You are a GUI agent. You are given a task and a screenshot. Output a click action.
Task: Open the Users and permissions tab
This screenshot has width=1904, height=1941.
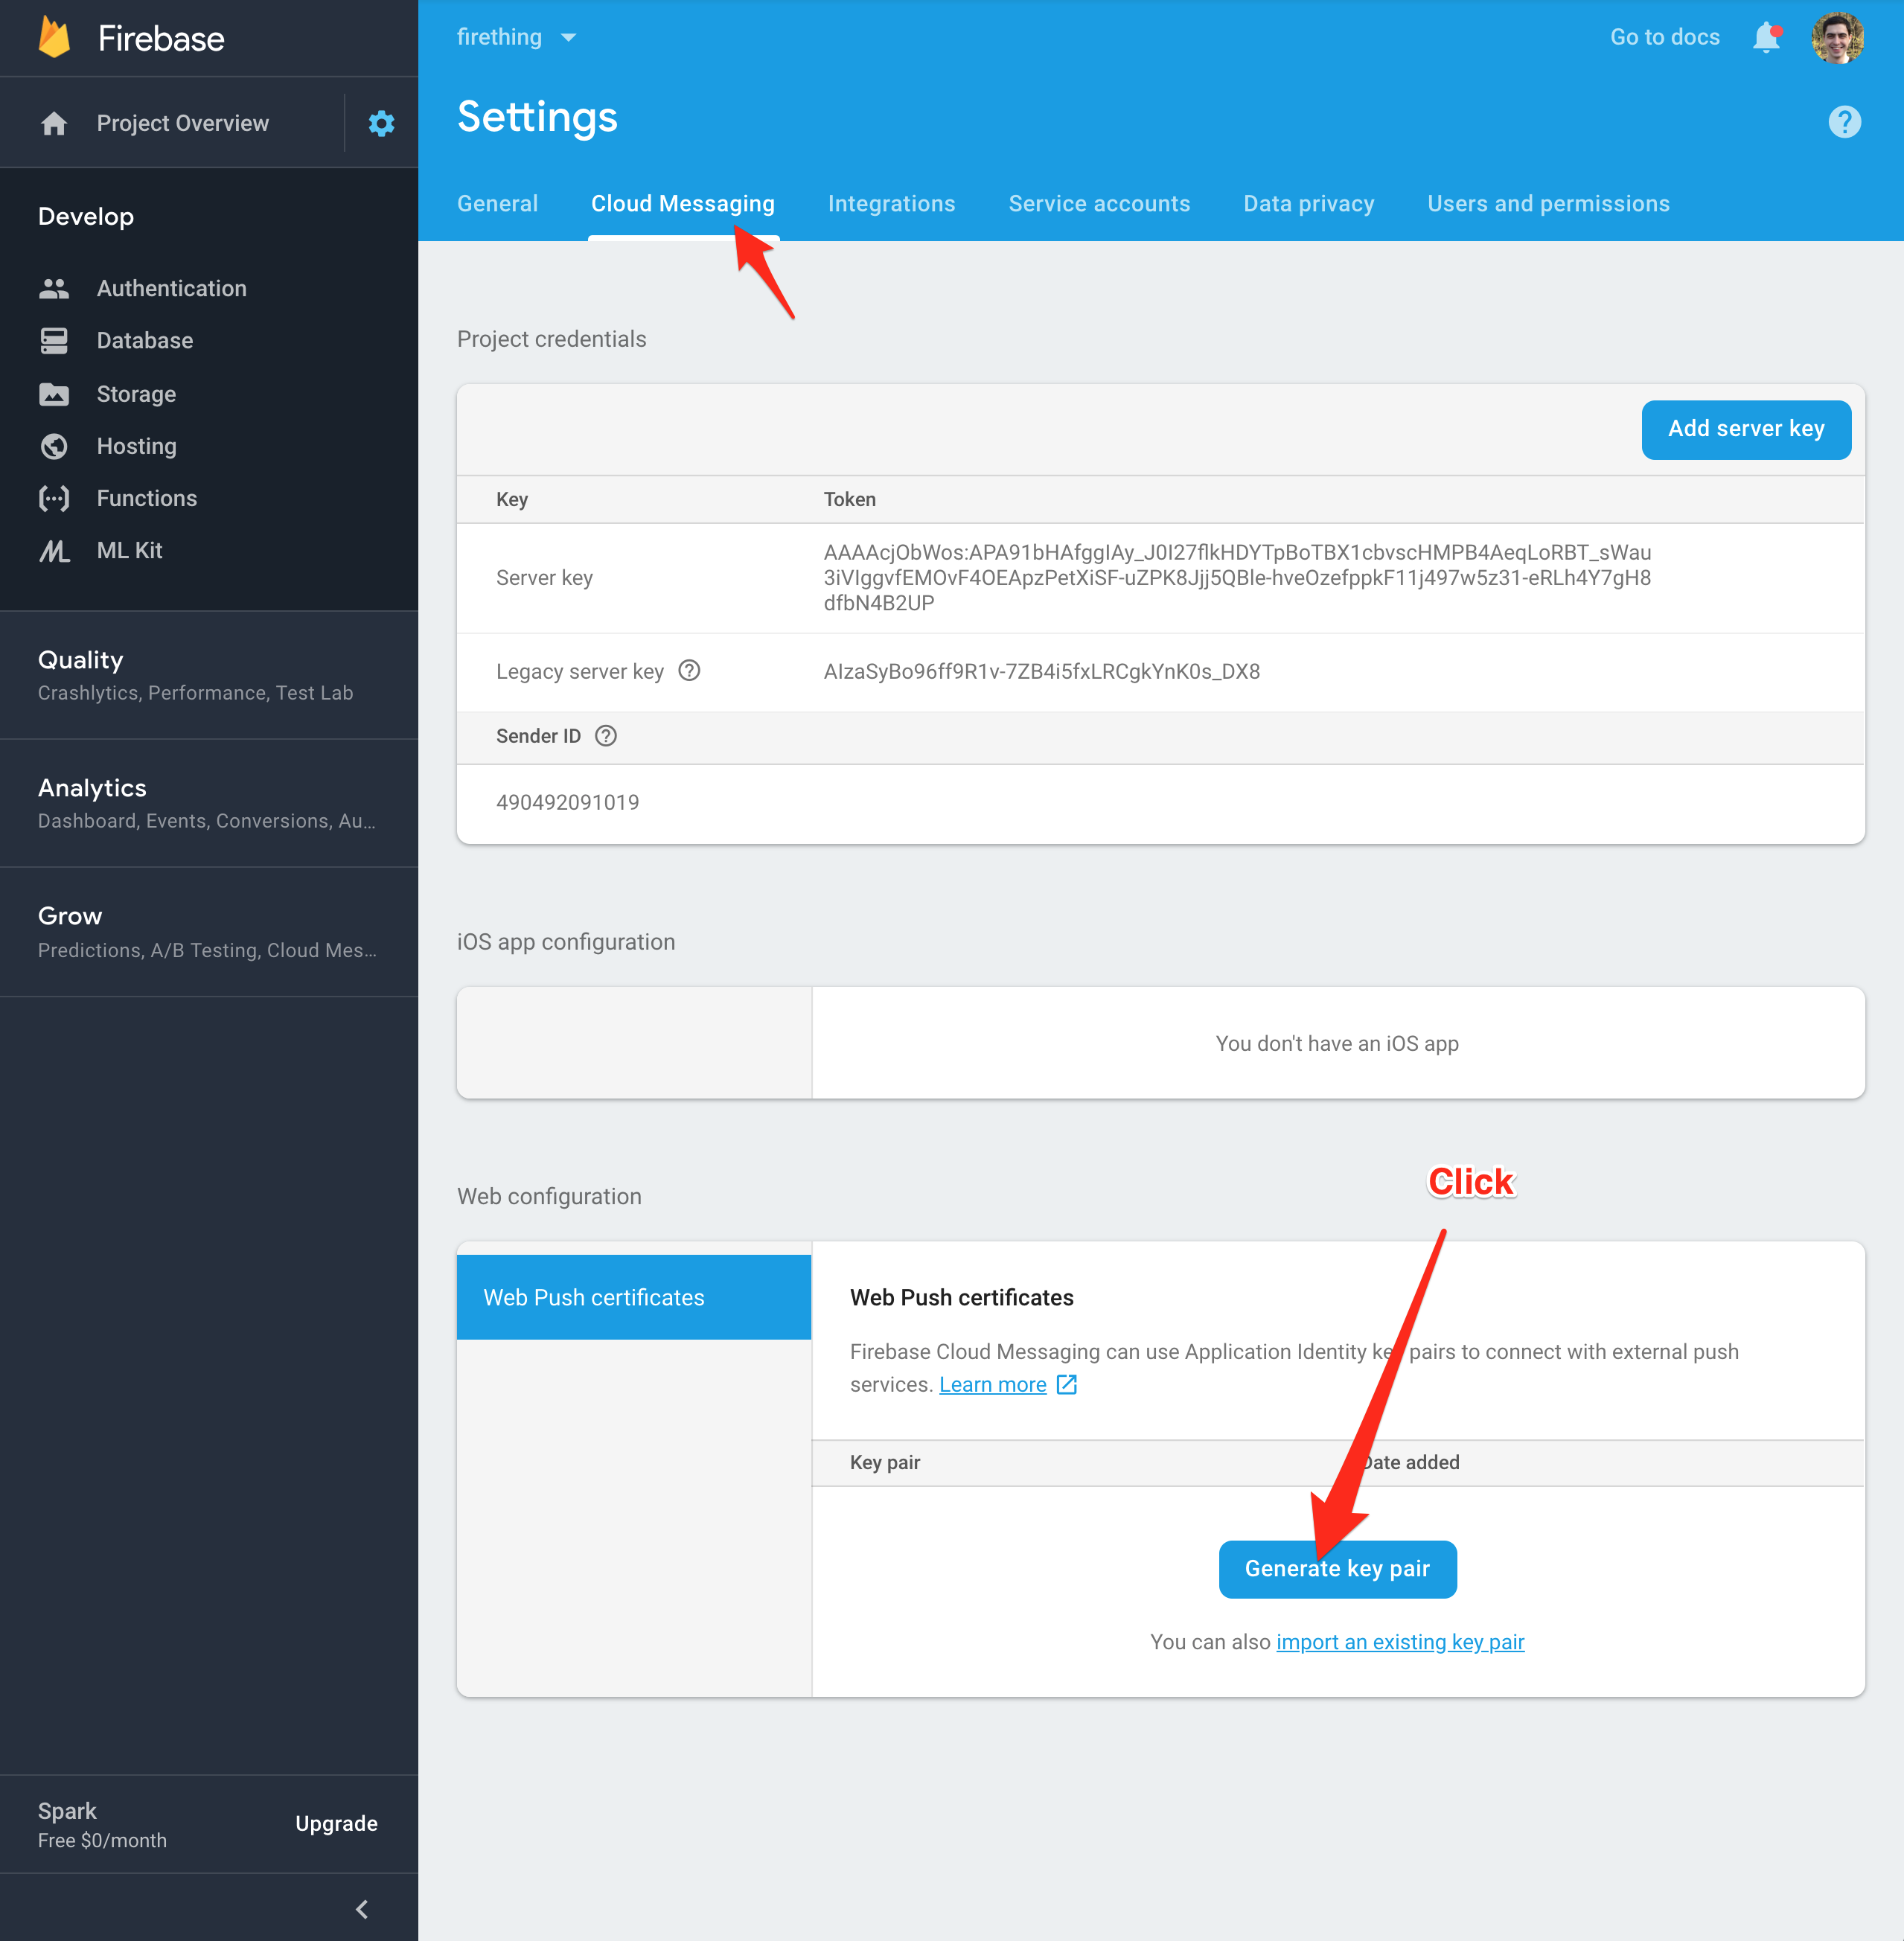tap(1548, 203)
